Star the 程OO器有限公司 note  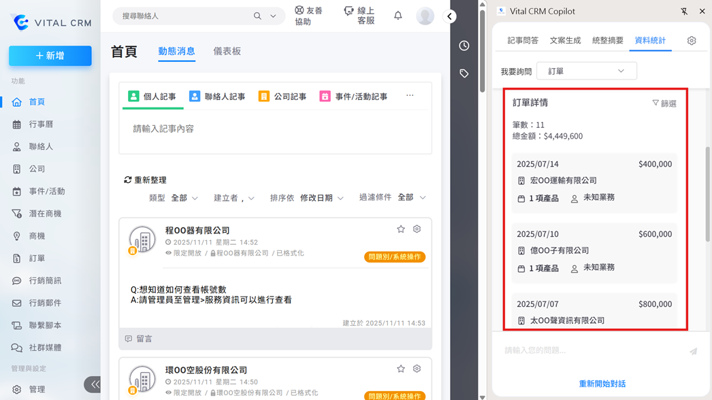[401, 229]
